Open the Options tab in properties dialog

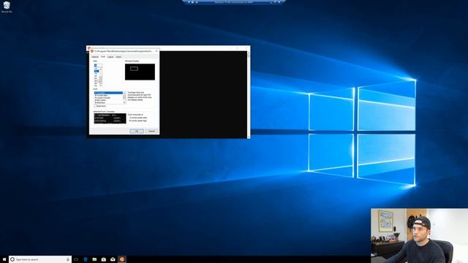(x=95, y=57)
